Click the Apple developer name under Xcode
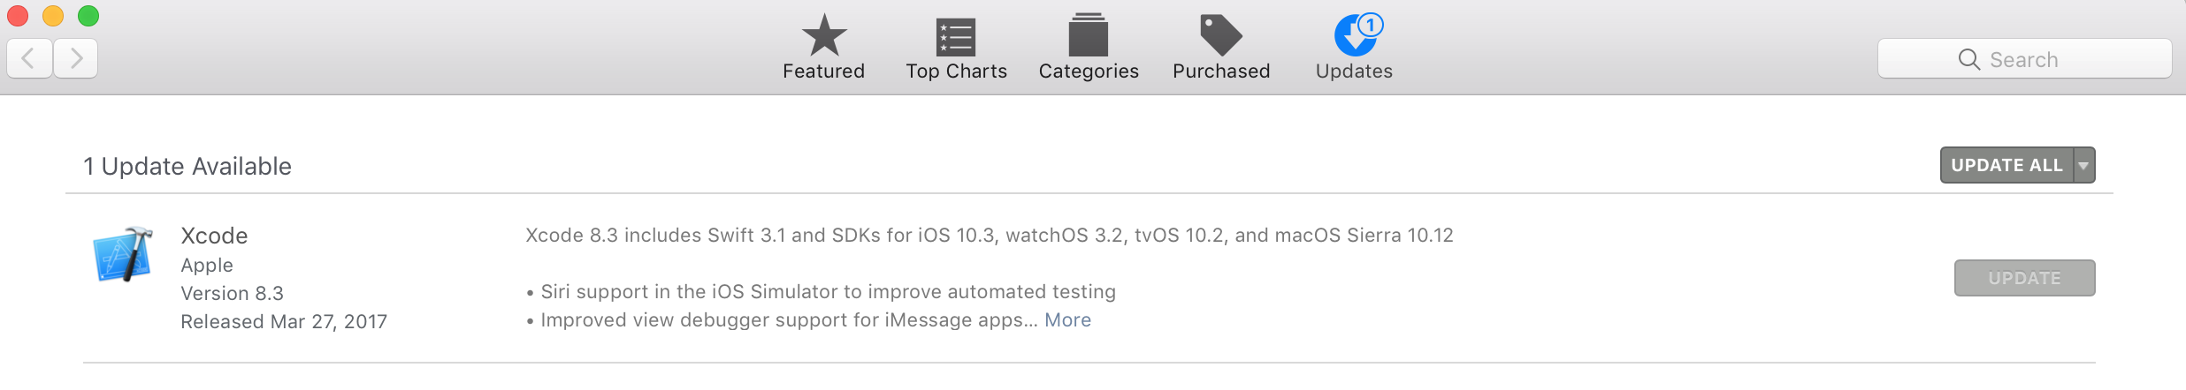Image resolution: width=2186 pixels, height=390 pixels. (207, 266)
